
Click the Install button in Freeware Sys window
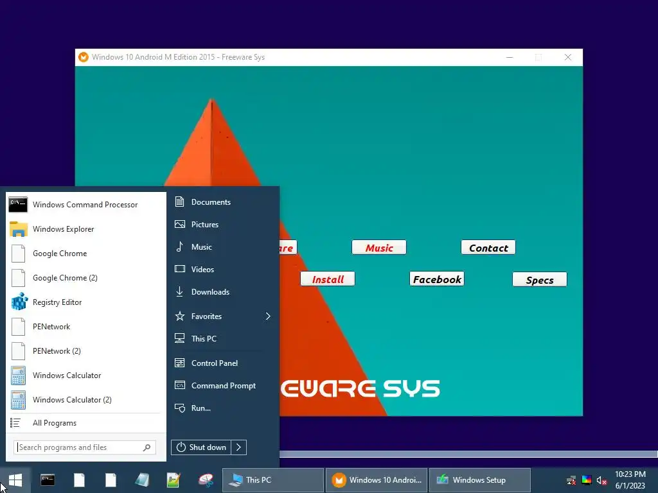(328, 279)
